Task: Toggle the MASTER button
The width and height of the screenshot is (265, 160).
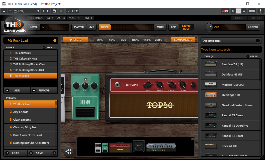Action: click(x=79, y=27)
